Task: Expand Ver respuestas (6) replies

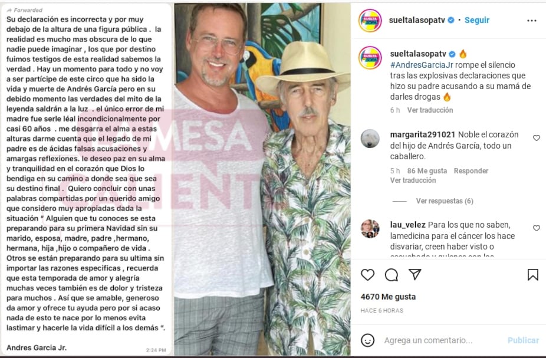Action: coord(445,201)
